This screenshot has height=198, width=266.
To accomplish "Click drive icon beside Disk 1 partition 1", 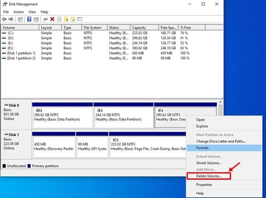I will coord(4,53).
